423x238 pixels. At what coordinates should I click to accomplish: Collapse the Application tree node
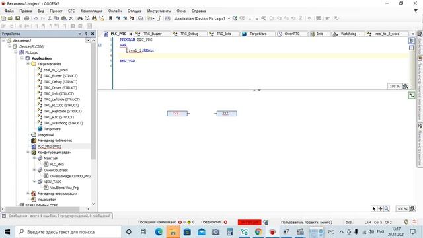click(x=22, y=58)
